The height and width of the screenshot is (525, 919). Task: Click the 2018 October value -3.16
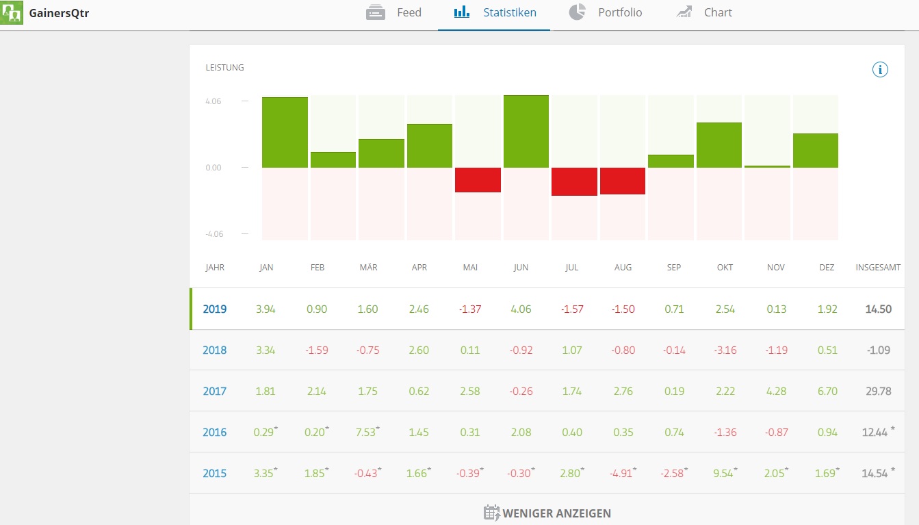(725, 350)
